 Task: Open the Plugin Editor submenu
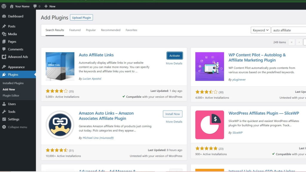pos(11,95)
